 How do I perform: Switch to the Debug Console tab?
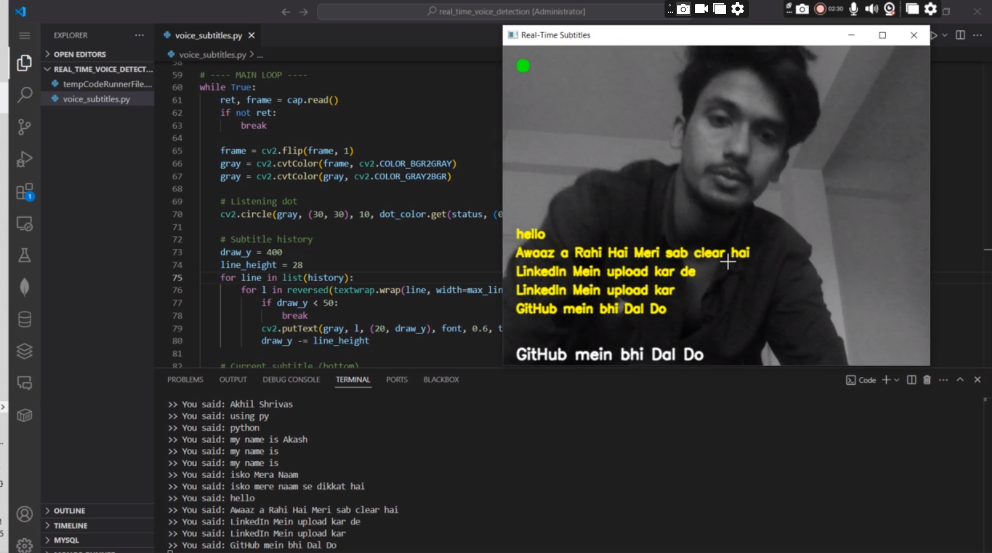[291, 380]
